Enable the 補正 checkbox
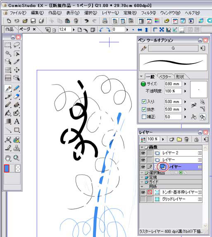The width and height of the screenshot is (212, 237). 144,117
